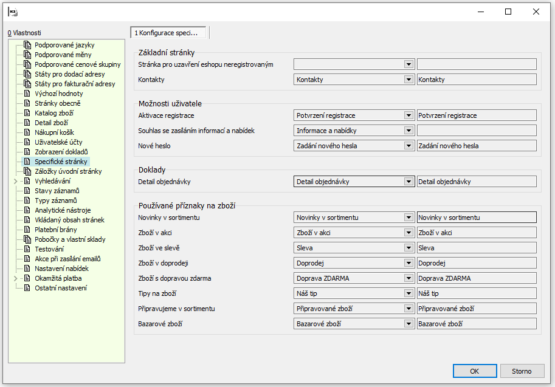Select Ostatní nastavení in the tree
The height and width of the screenshot is (387, 555).
pos(61,288)
